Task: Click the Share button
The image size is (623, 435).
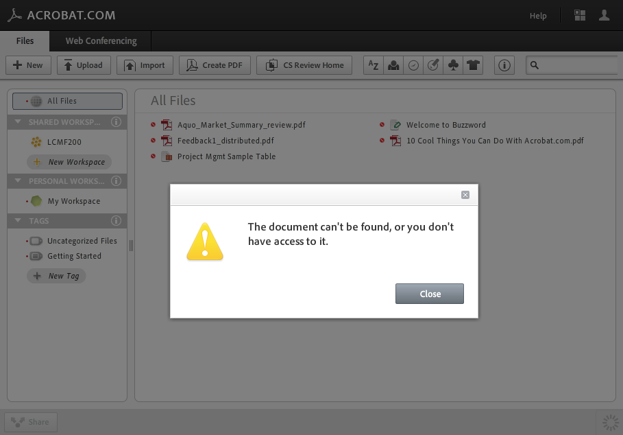Action: pyautogui.click(x=31, y=422)
